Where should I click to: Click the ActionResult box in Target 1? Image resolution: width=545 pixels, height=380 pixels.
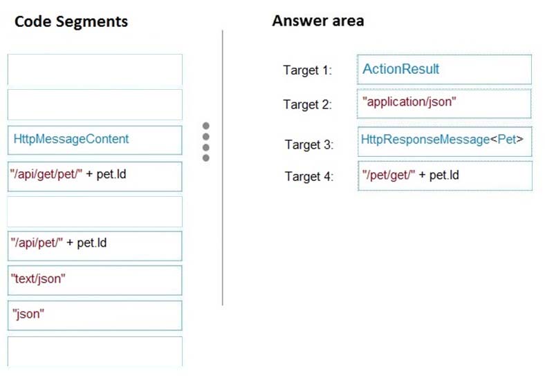click(444, 70)
